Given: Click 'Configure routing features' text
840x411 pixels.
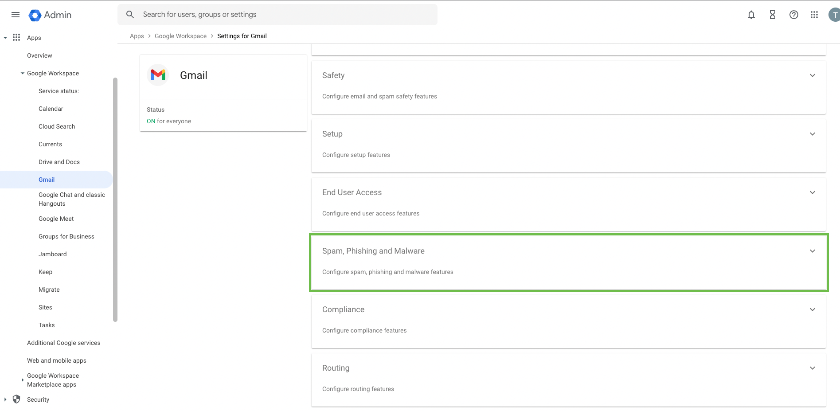Looking at the screenshot, I should pos(358,389).
